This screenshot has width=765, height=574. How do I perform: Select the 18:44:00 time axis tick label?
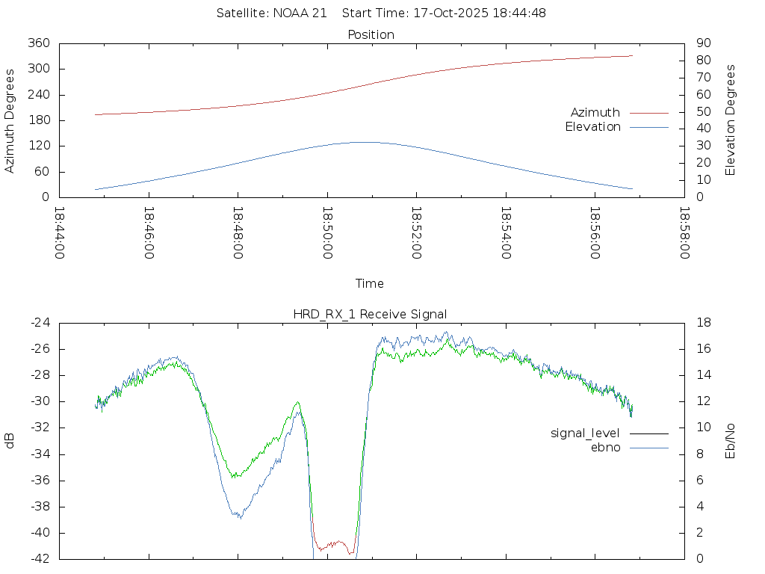(60, 233)
